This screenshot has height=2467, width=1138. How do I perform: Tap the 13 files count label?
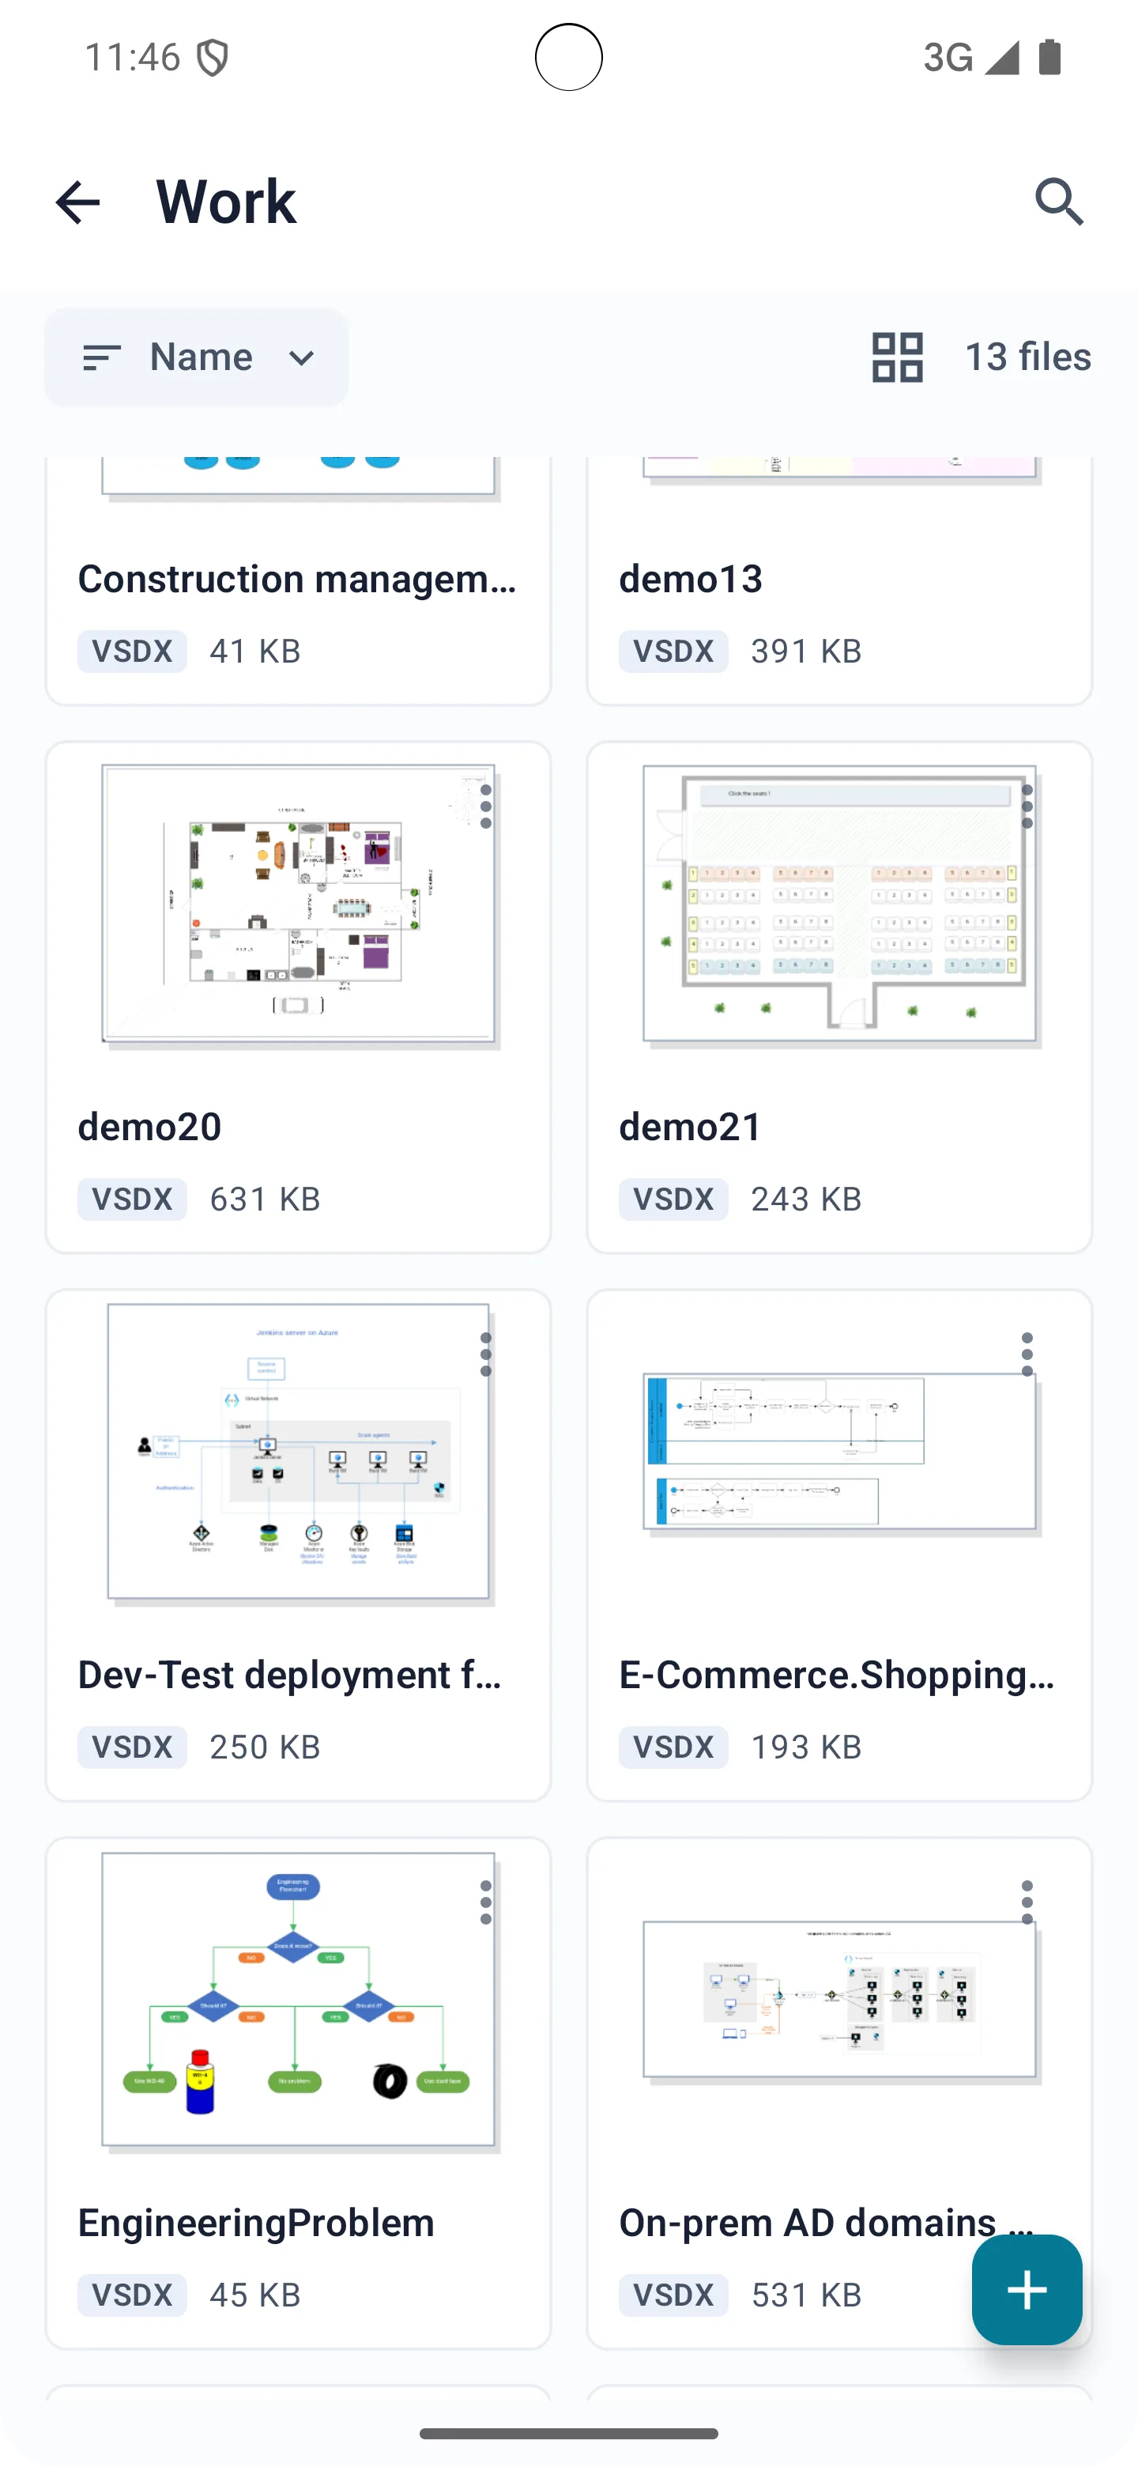tap(1028, 357)
